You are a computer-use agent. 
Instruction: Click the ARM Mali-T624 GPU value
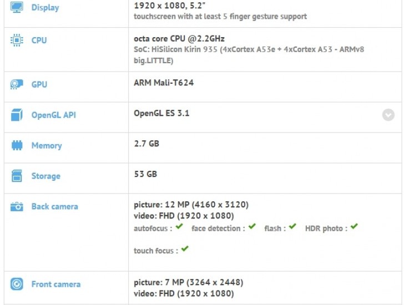pos(164,83)
